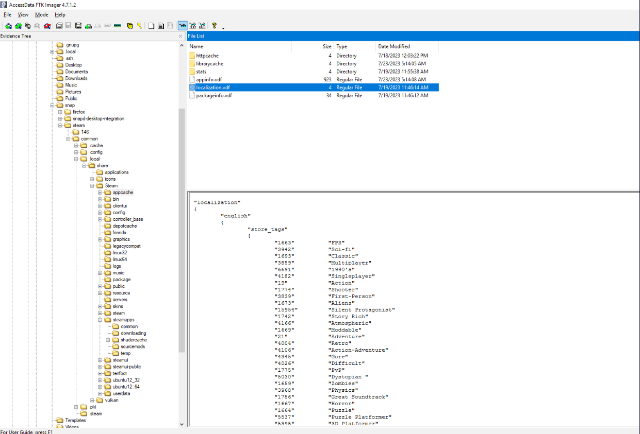The width and height of the screenshot is (640, 434).
Task: Click "store_tags" line in viewer
Action: point(268,229)
